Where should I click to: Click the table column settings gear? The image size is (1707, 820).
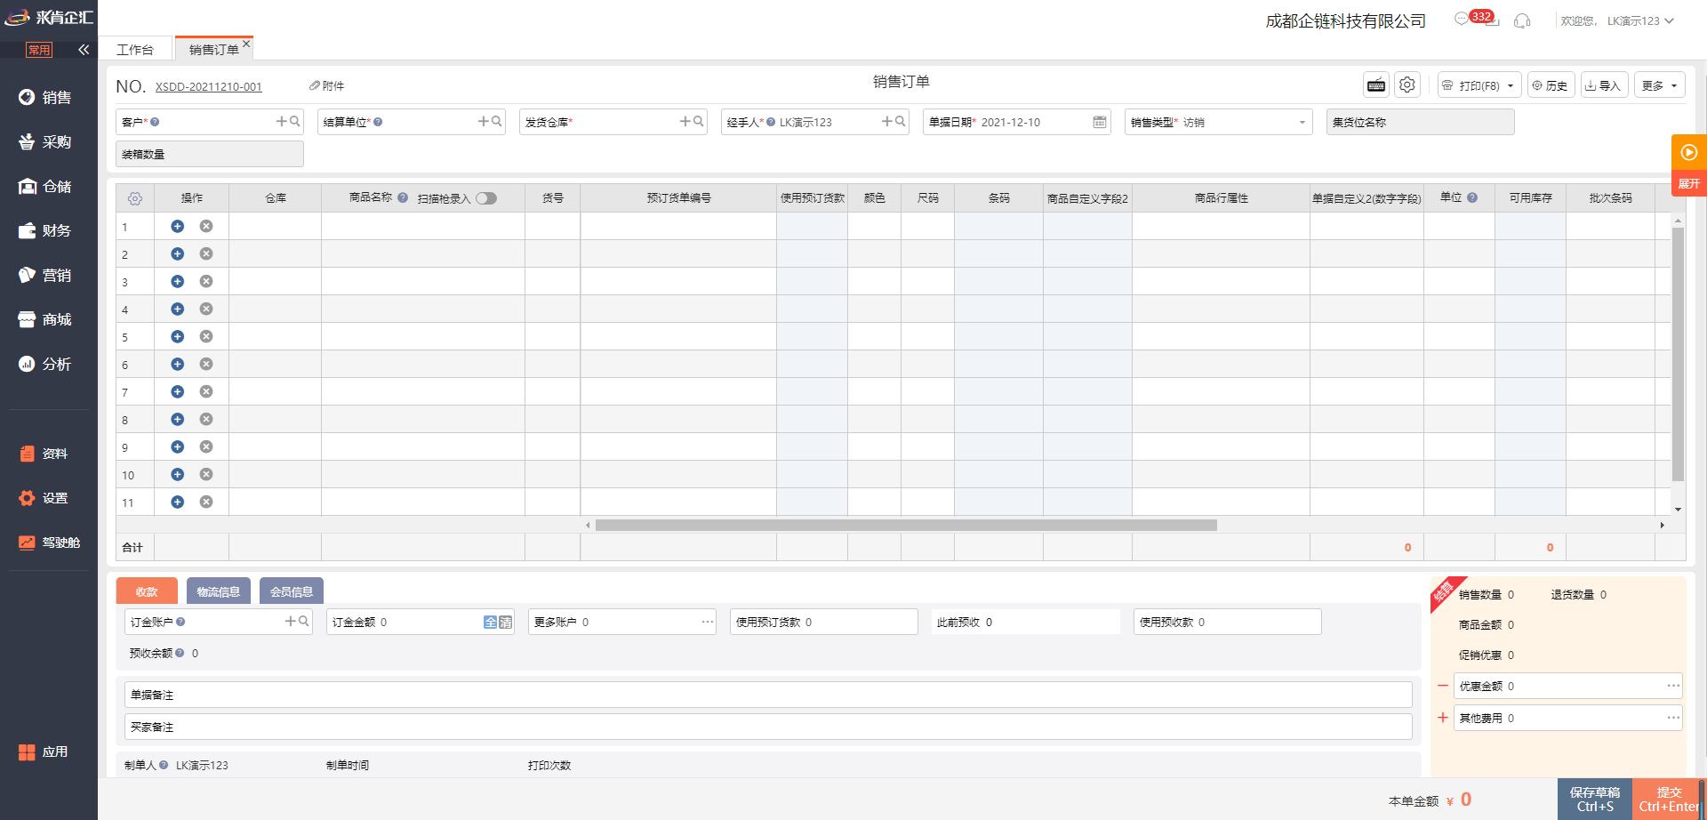[135, 198]
